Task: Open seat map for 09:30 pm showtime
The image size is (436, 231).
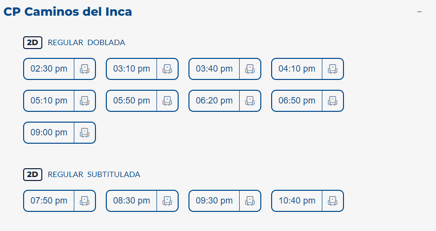Action: [x=250, y=201]
